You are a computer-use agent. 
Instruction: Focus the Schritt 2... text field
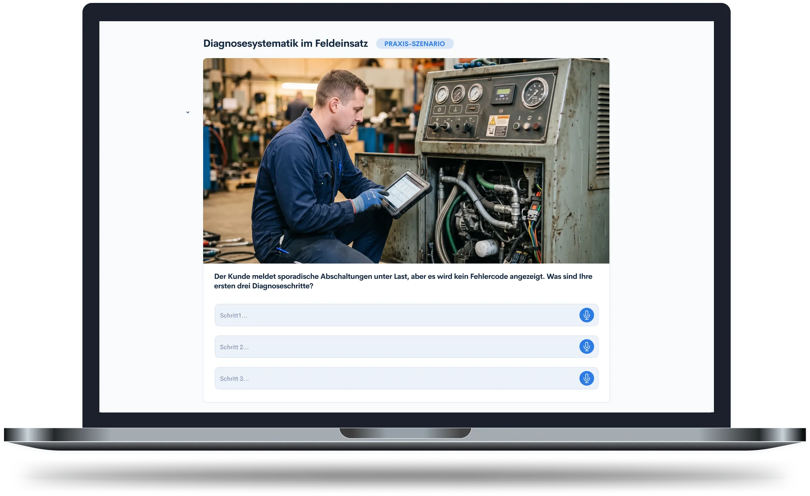tap(406, 347)
